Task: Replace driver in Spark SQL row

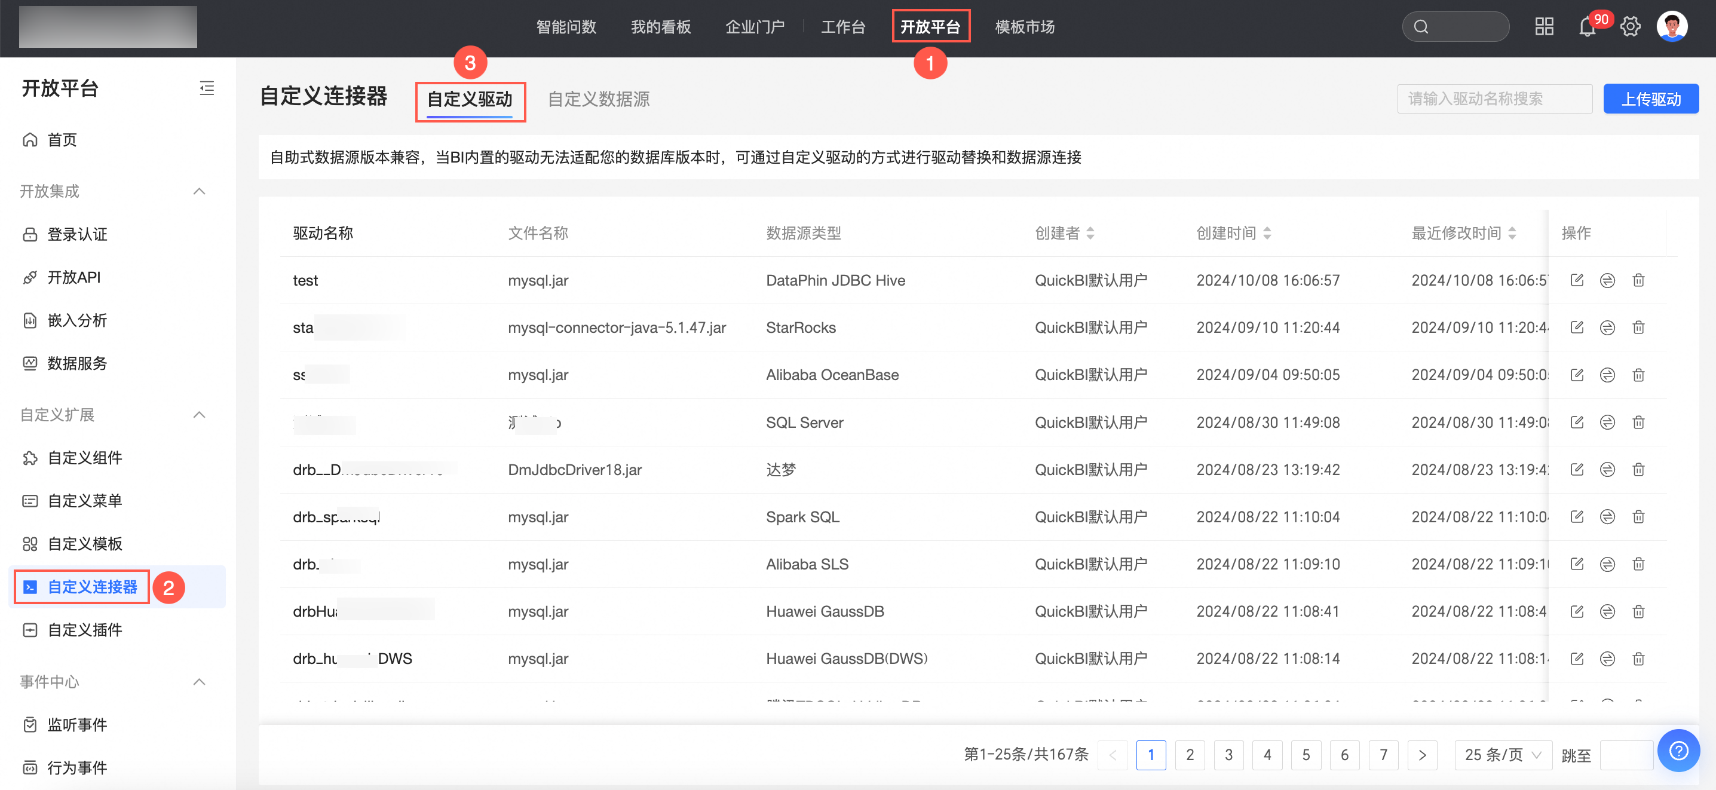Action: (x=1607, y=516)
